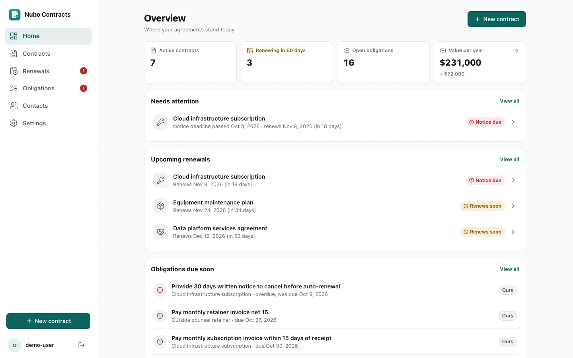Image resolution: width=573 pixels, height=358 pixels.
Task: Click the clock icon for monthly retainer invoice
Action: click(160, 316)
